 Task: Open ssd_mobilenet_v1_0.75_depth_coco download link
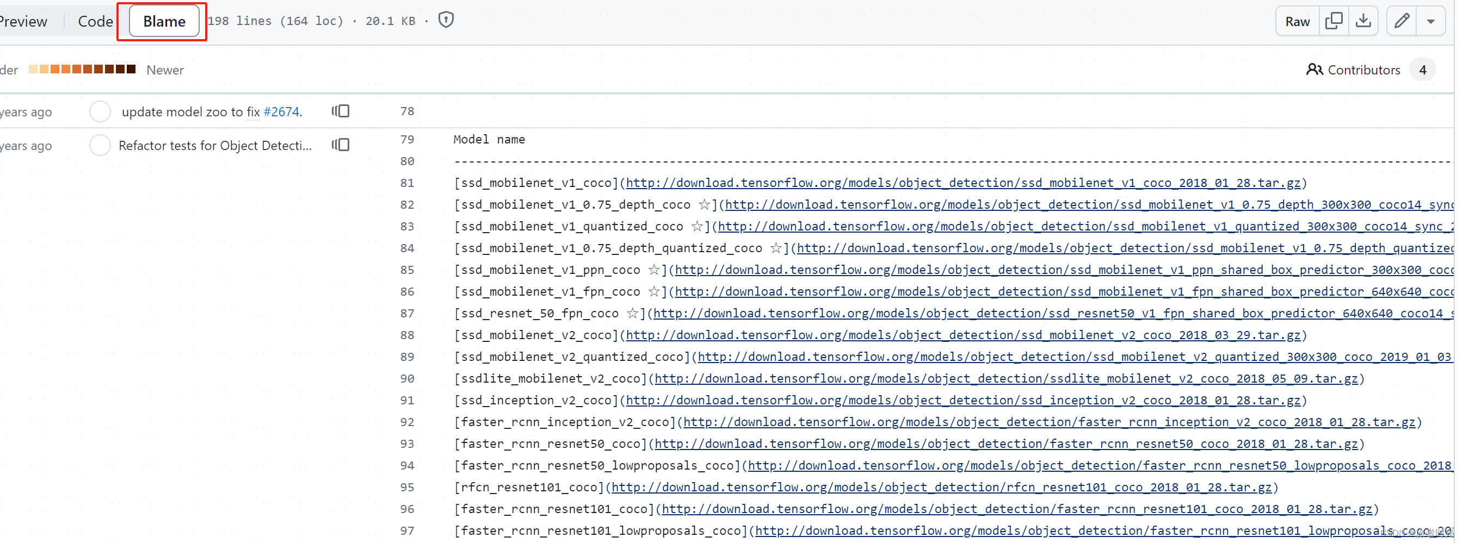coord(1089,205)
